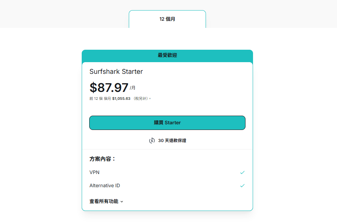Click gray header strip left of 12 個月 tab
The image size is (337, 223).
click(64, 14)
